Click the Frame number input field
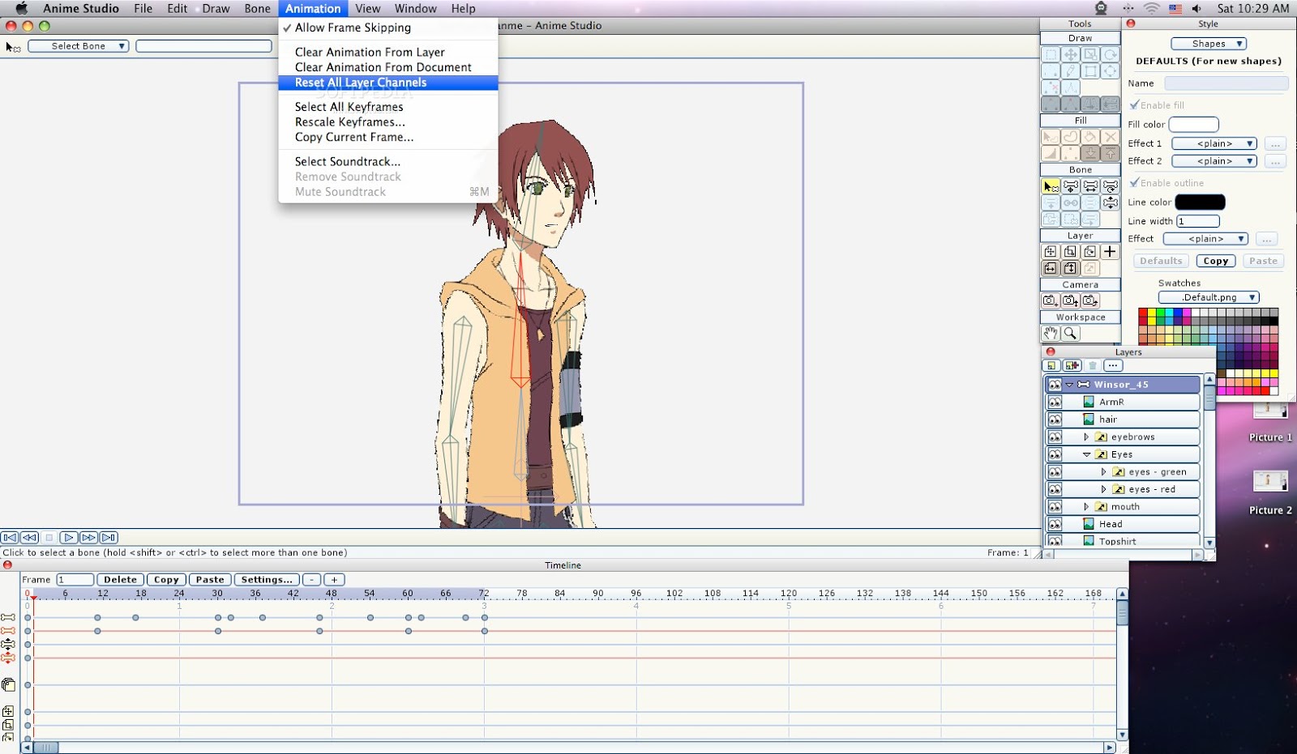1297x754 pixels. click(x=75, y=579)
